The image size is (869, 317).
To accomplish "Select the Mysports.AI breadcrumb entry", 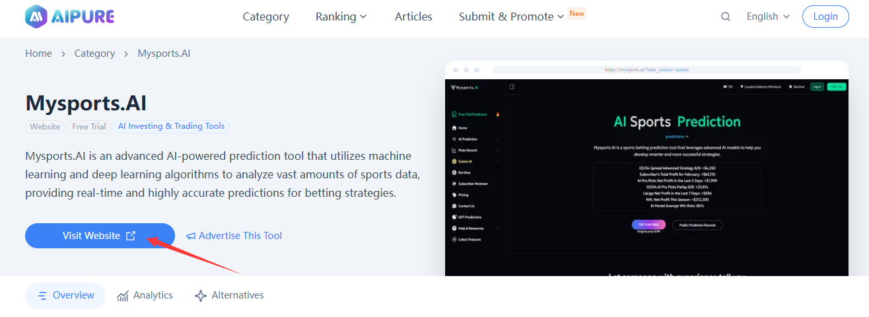I will (164, 53).
